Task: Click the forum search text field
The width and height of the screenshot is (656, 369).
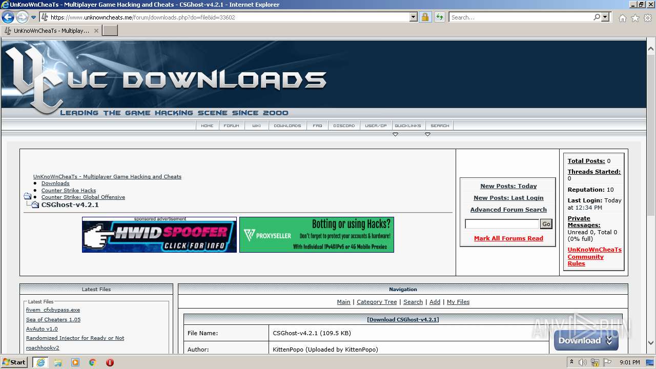Action: [x=502, y=224]
